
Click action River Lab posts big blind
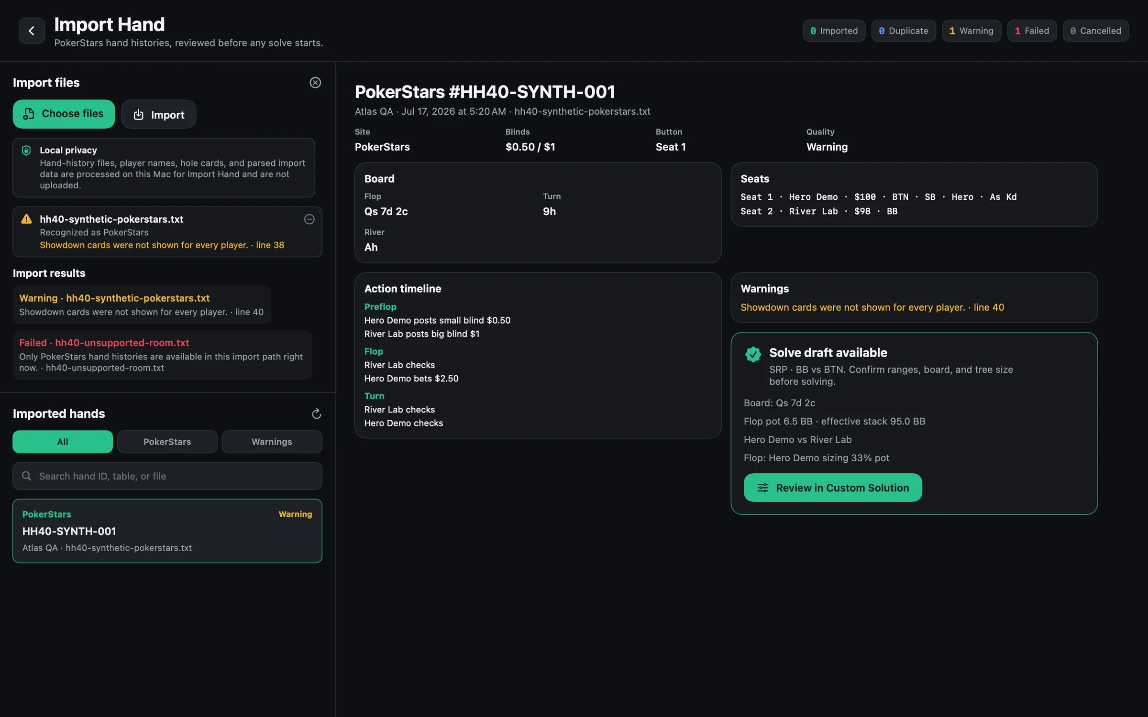pyautogui.click(x=421, y=334)
